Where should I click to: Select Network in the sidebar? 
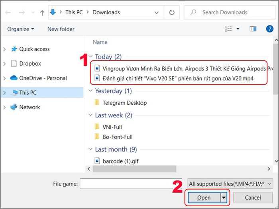point(29,107)
